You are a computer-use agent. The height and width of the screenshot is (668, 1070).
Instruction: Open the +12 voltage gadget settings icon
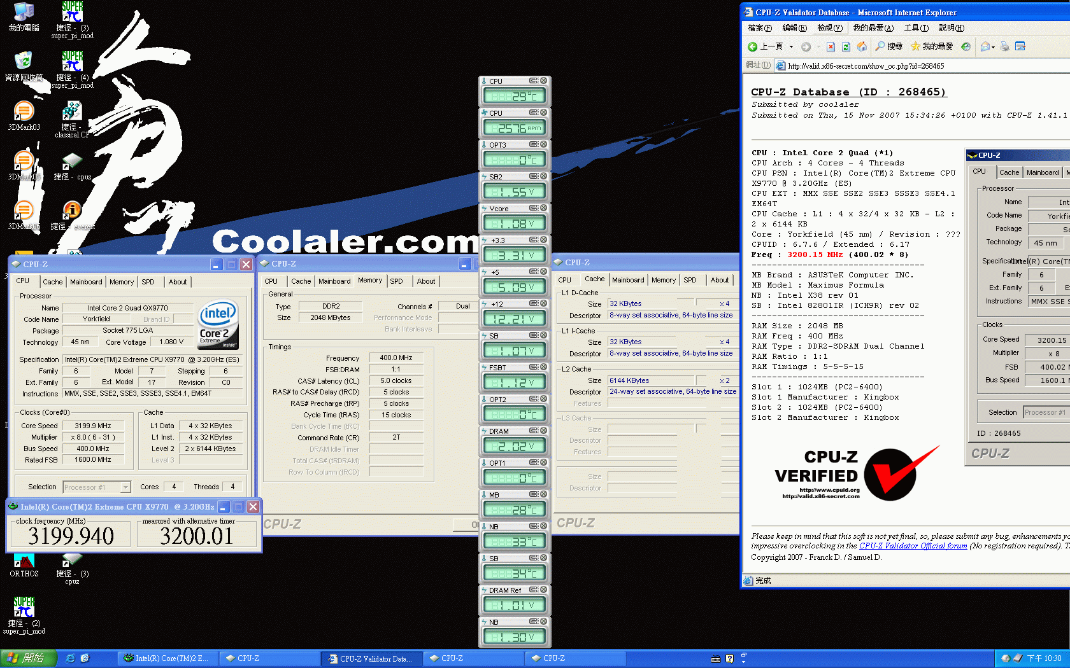(534, 303)
